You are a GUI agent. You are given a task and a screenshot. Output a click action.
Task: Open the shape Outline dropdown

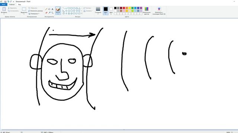pos(88,8)
